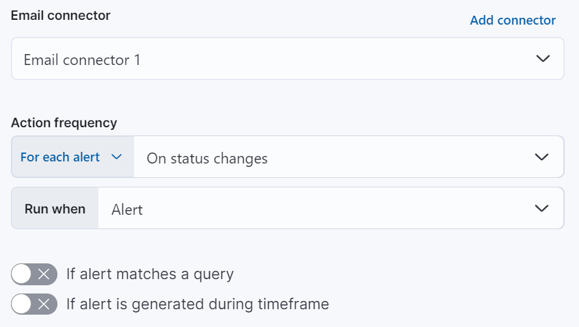Open the For each alert dropdown
This screenshot has width=579, height=327.
[71, 157]
